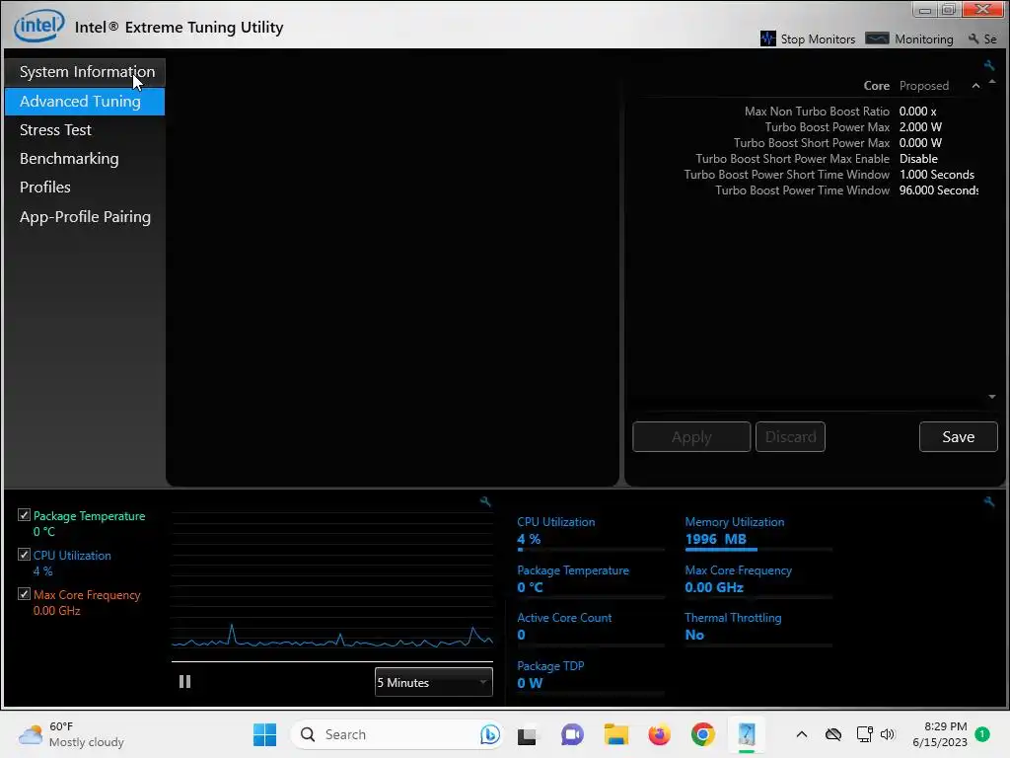The image size is (1010, 758).
Task: Go to the Benchmarking section
Action: (69, 159)
